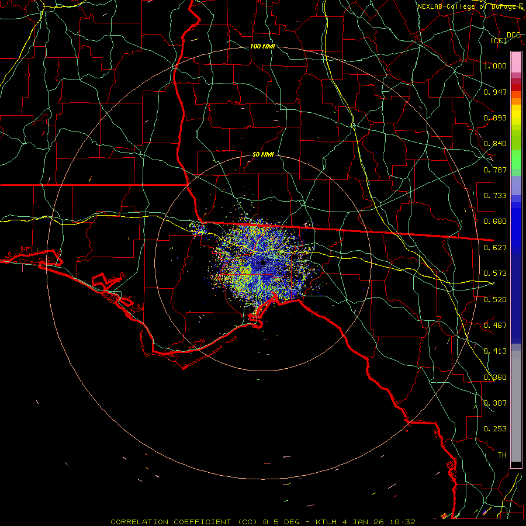The width and height of the screenshot is (526, 526).
Task: Select the 0.307 scale value
Action: [x=495, y=403]
